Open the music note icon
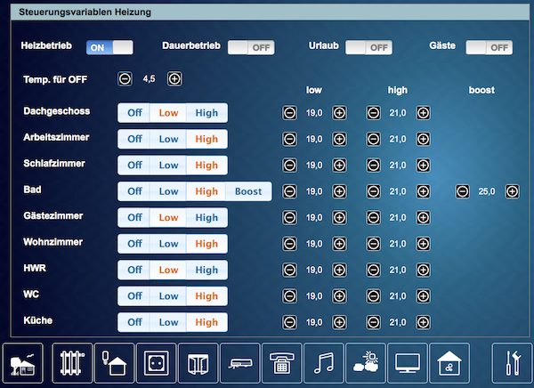 (324, 363)
